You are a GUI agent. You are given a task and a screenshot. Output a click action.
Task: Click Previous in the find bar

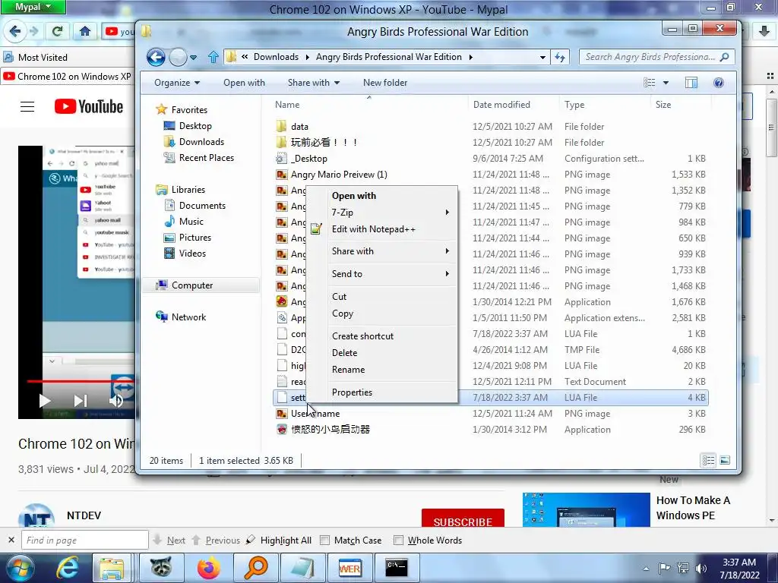pyautogui.click(x=217, y=540)
